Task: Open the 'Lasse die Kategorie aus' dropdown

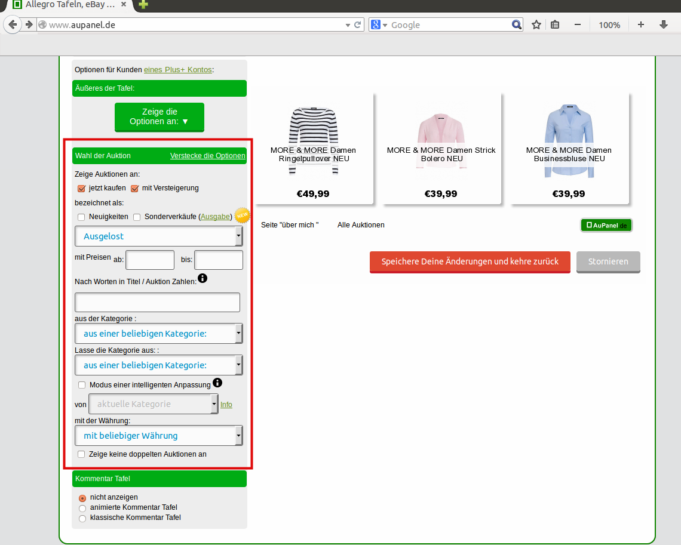Action: point(158,365)
